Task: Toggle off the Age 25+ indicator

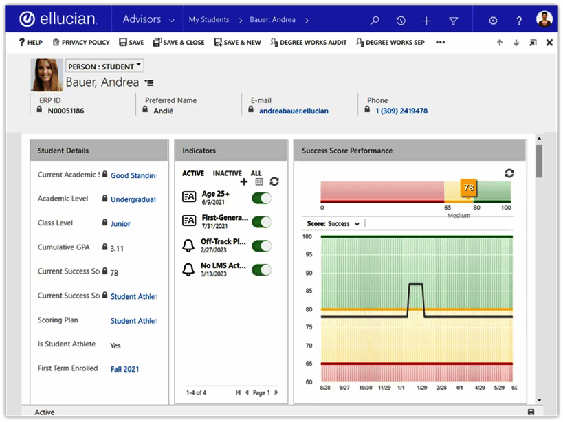Action: coord(262,198)
